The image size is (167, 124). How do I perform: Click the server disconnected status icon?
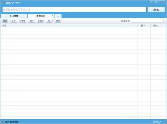click(x=3, y=122)
